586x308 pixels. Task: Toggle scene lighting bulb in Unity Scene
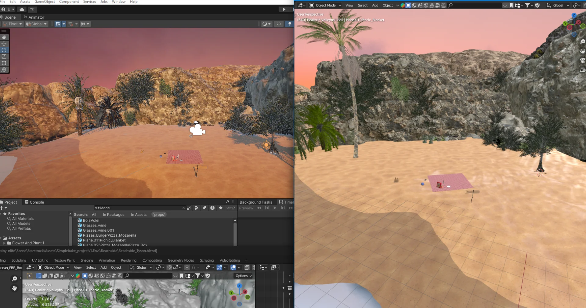coord(289,24)
